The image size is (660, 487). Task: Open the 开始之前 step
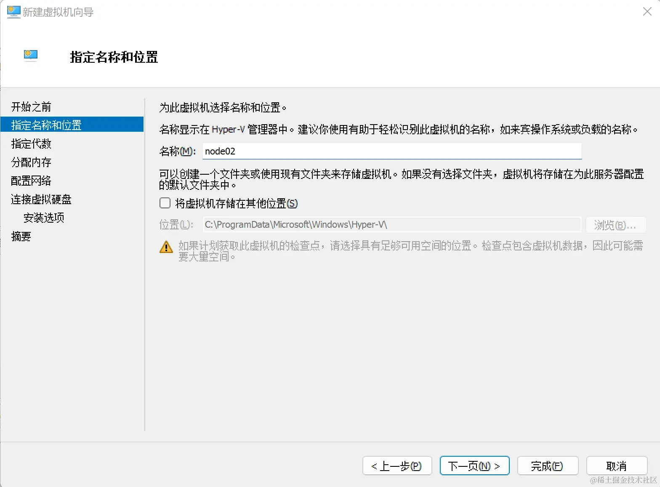[x=31, y=107]
